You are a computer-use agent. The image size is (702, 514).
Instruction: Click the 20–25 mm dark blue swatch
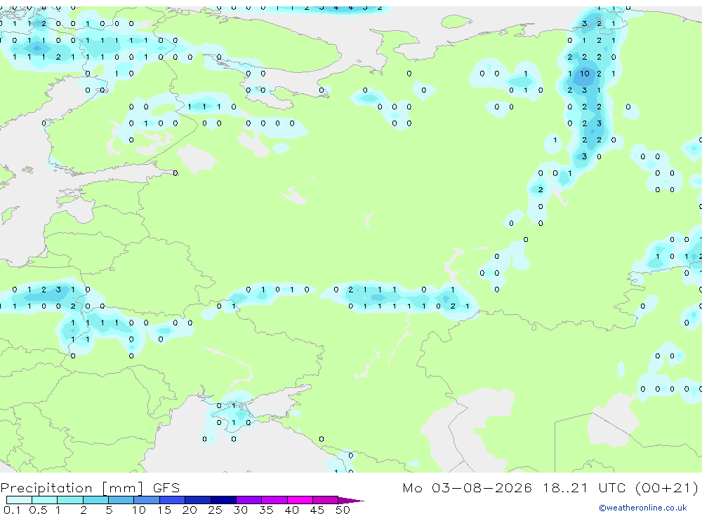[x=197, y=500]
